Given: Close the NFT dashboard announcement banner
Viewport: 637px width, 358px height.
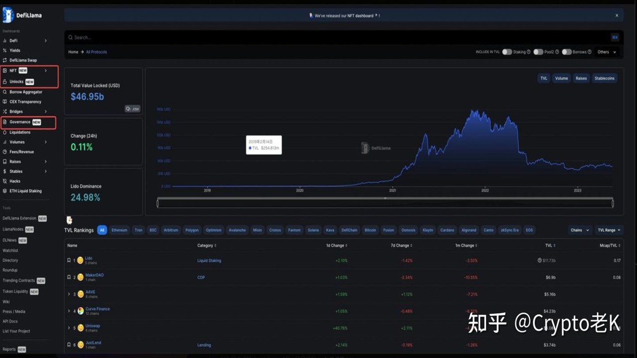Looking at the screenshot, I should coord(617,15).
